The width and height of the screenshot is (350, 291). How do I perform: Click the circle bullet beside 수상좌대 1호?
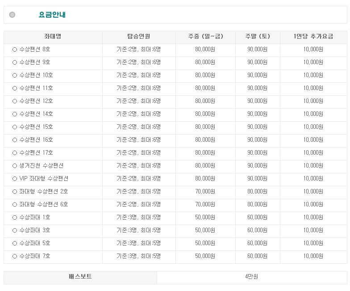click(15, 217)
